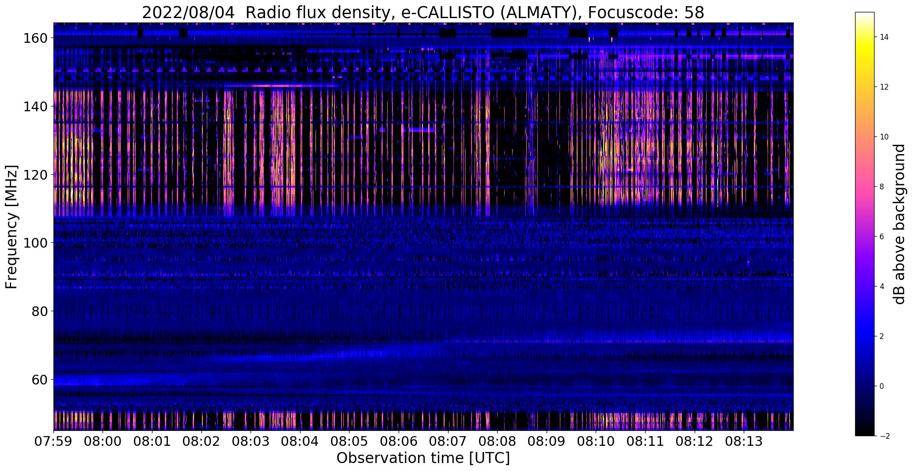Click the 08:08 time tick label
The height and width of the screenshot is (471, 913).
(x=497, y=441)
